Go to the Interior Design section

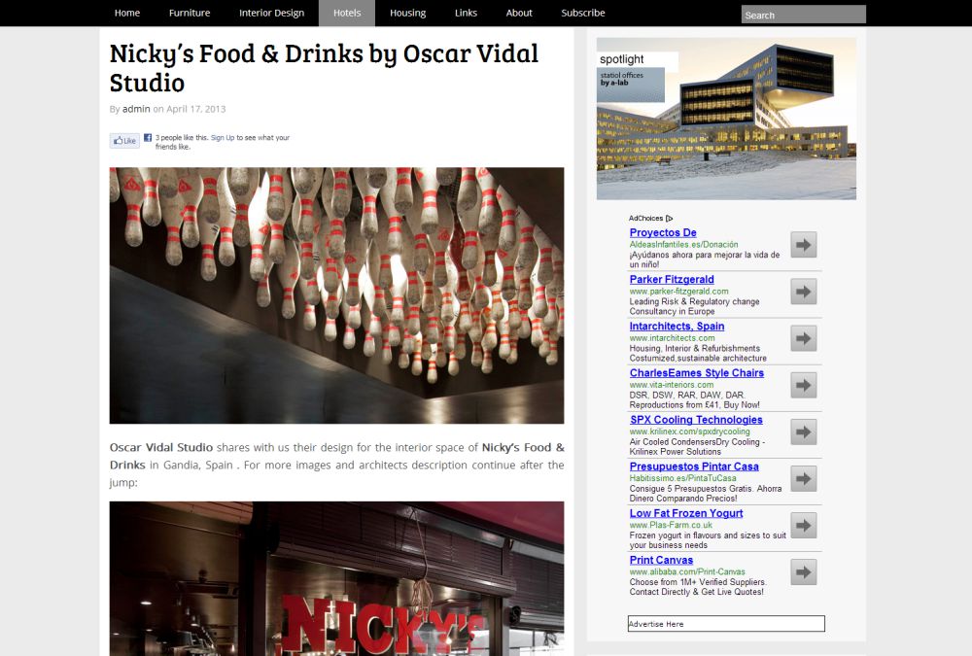[x=271, y=14]
